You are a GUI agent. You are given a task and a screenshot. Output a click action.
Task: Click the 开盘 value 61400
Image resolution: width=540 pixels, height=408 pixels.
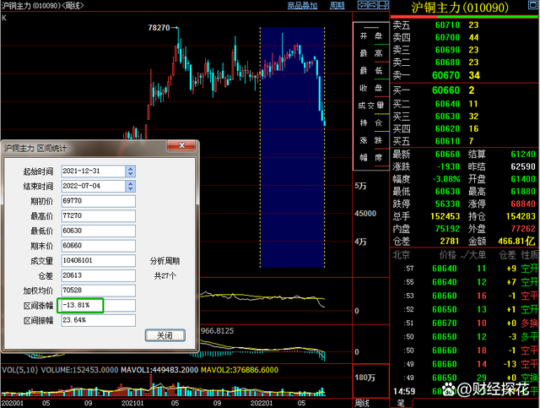pyautogui.click(x=523, y=179)
